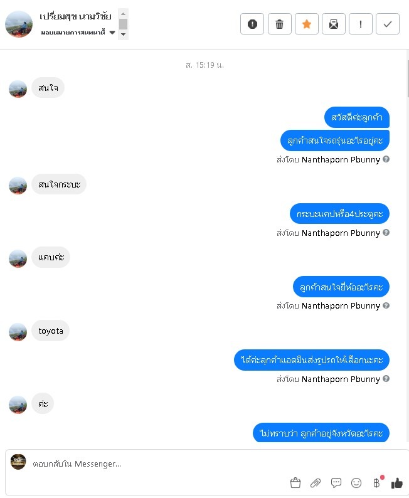Viewport: 409px width, 498px height.
Task: Open customer profile picture in header
Action: pos(19,24)
